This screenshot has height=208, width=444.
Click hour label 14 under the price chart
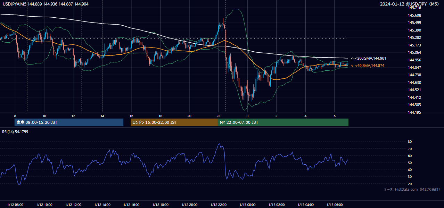pyautogui.click(x=102, y=116)
